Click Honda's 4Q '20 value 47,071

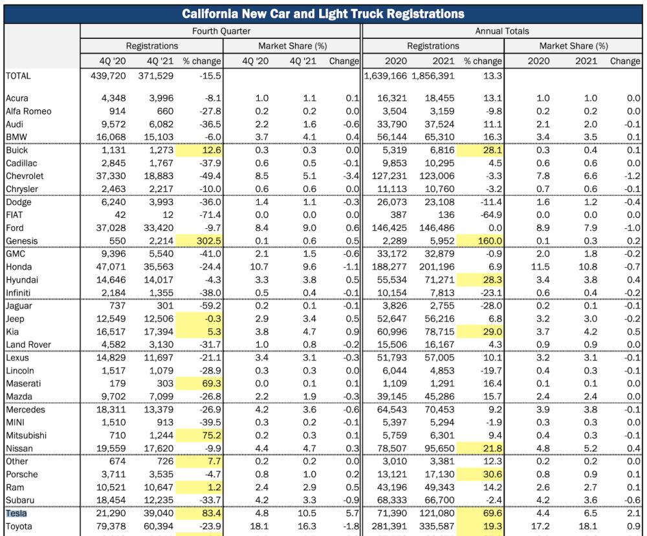[x=111, y=267]
